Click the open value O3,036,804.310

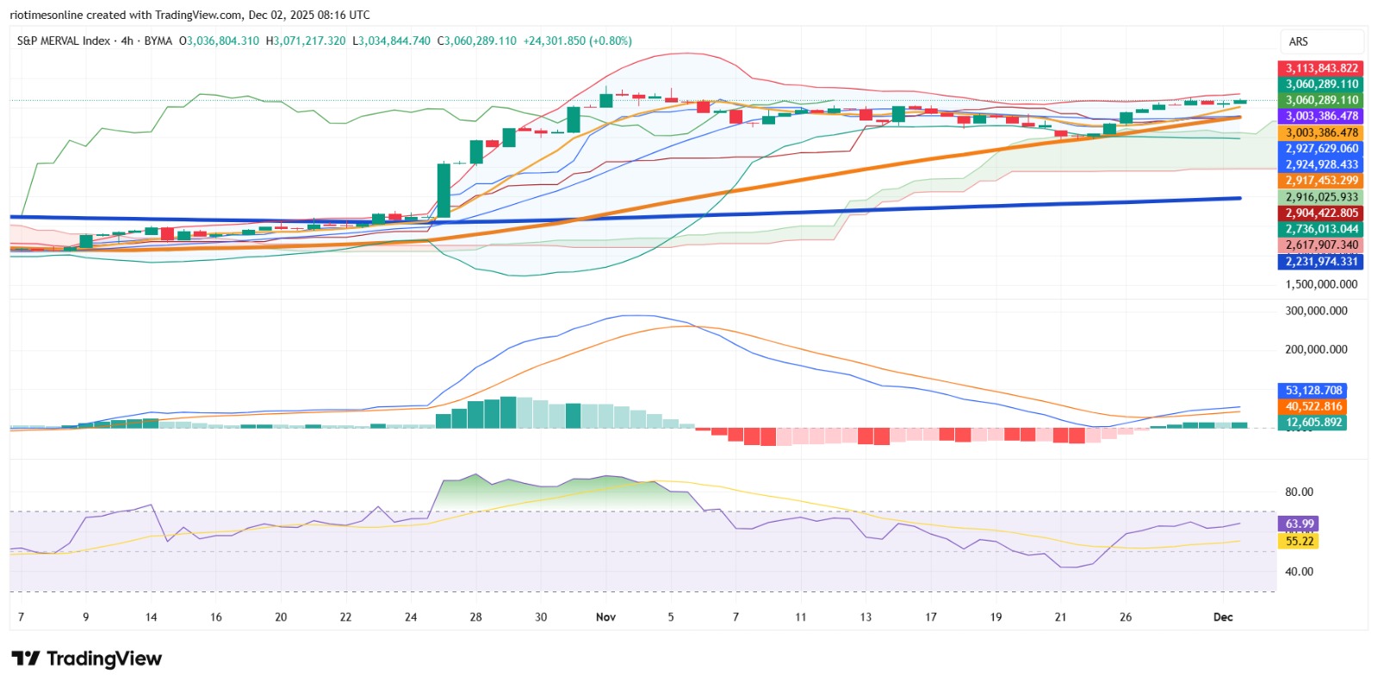click(219, 40)
